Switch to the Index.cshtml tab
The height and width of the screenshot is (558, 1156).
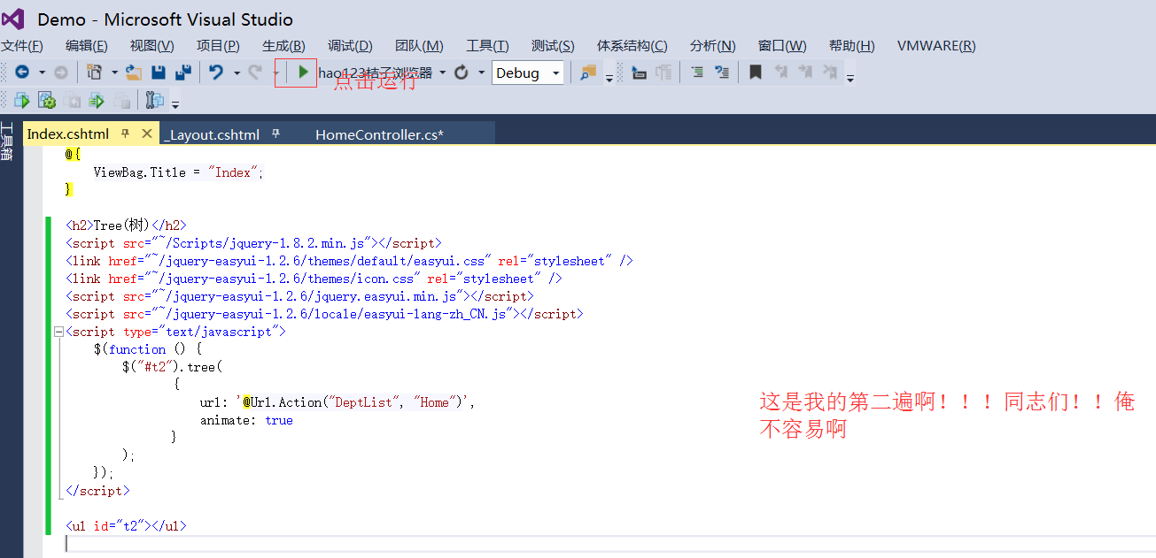pyautogui.click(x=68, y=134)
